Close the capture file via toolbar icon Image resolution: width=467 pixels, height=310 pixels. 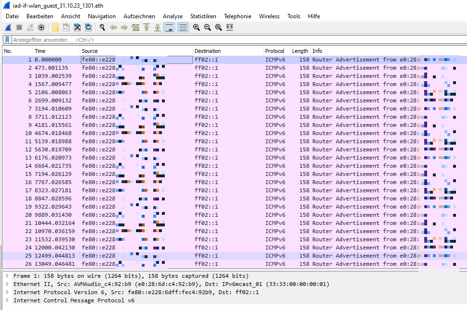click(x=77, y=27)
